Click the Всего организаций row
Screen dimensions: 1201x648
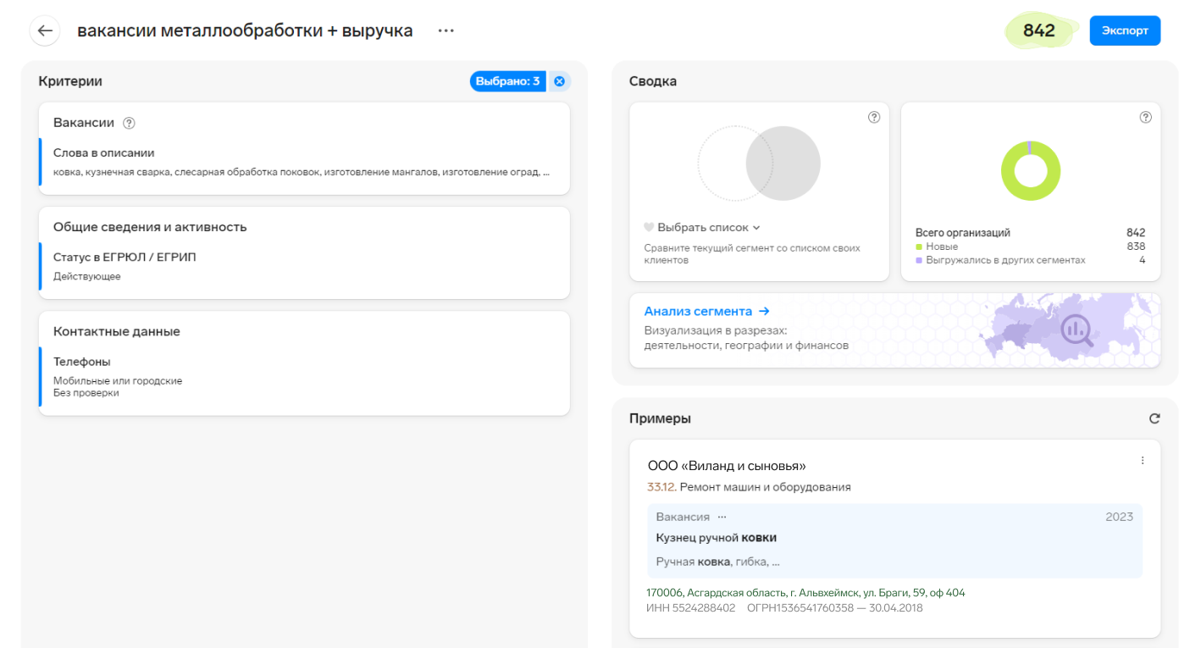(x=1031, y=233)
